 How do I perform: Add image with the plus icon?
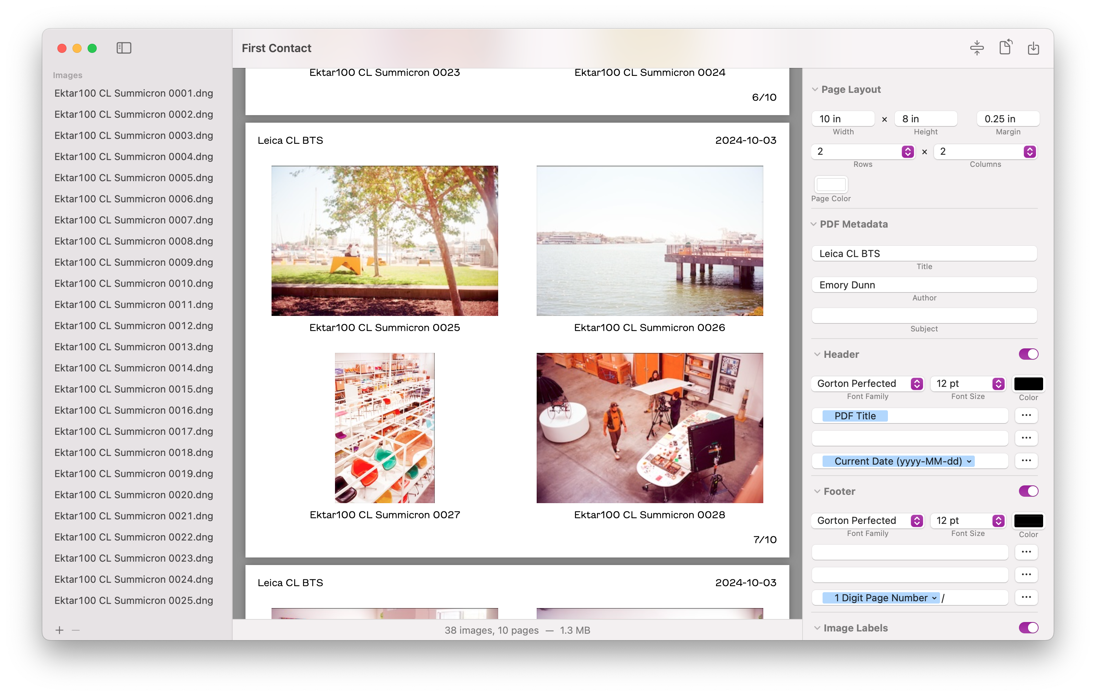(59, 630)
